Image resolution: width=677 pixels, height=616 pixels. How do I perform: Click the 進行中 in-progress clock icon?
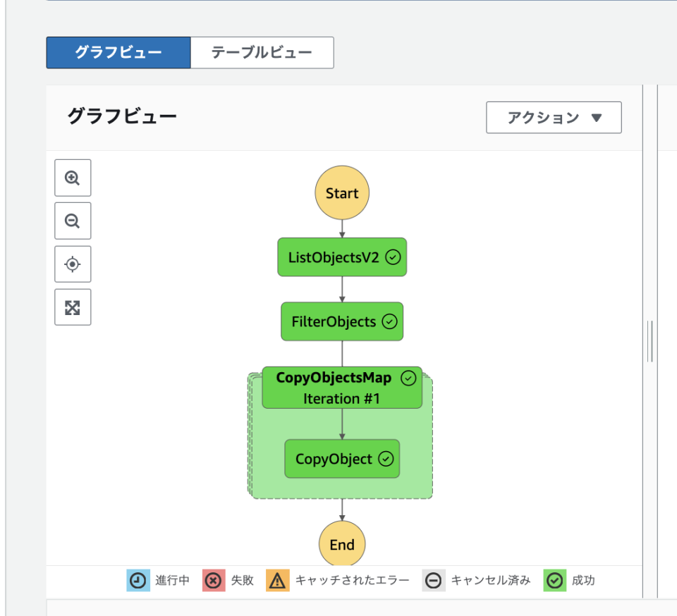point(138,580)
